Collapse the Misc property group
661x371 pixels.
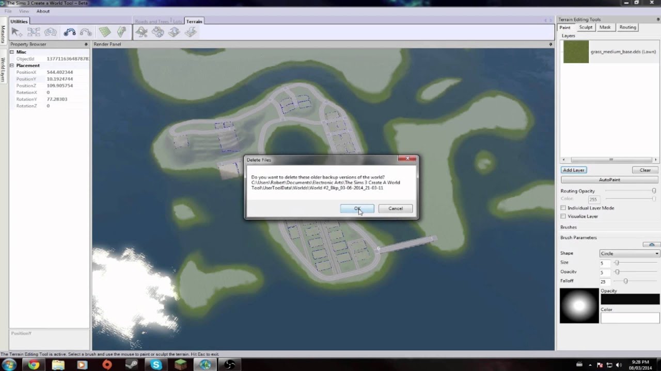click(x=12, y=52)
